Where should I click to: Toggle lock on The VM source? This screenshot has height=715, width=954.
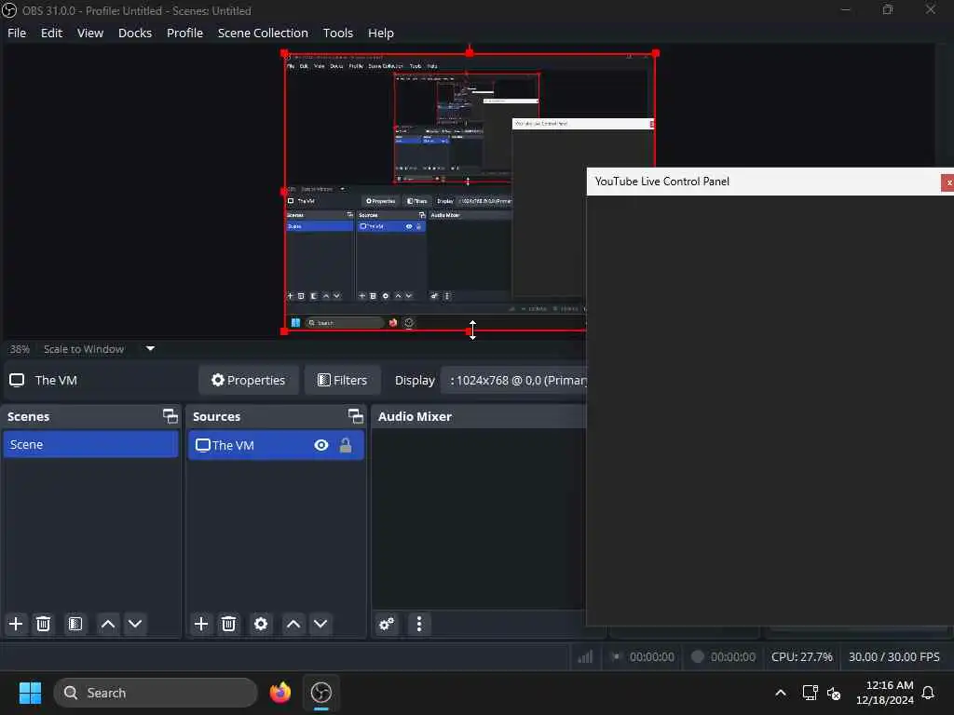346,445
